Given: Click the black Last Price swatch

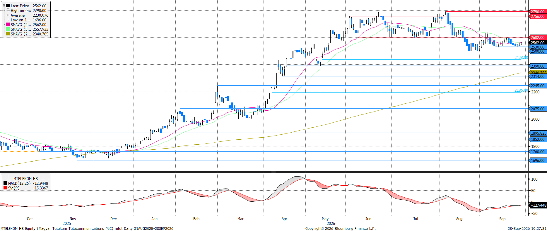Looking at the screenshot, I should click(x=8, y=6).
